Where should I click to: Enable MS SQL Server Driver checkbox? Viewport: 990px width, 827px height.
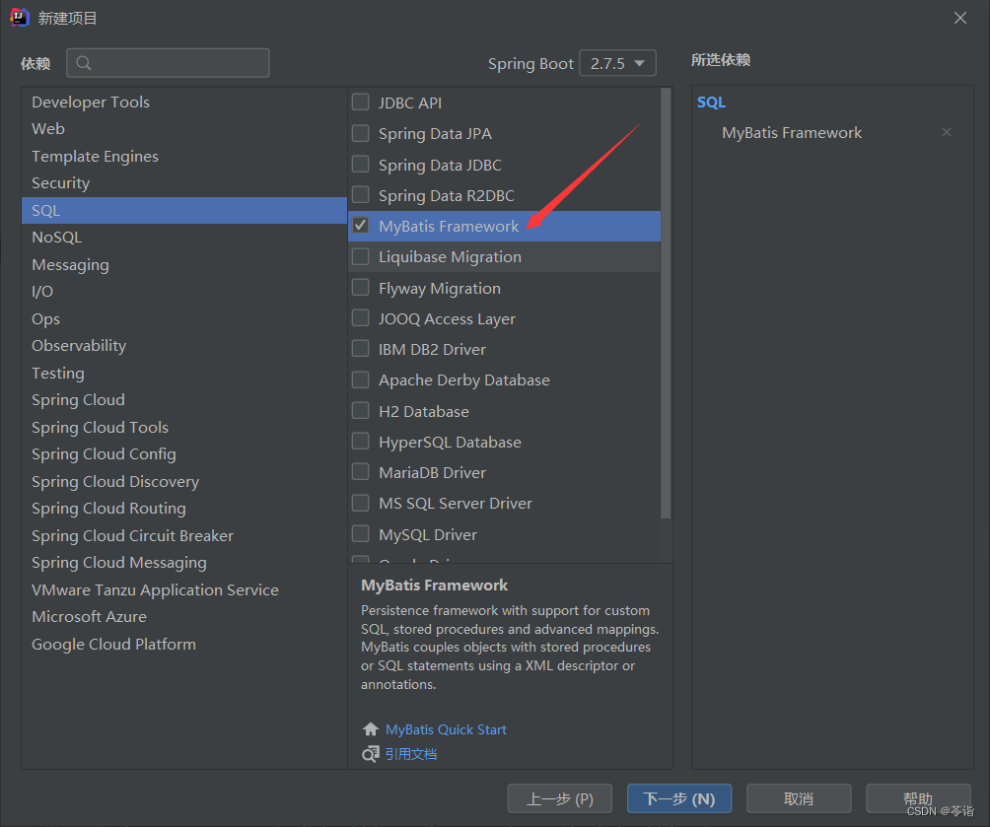tap(361, 503)
